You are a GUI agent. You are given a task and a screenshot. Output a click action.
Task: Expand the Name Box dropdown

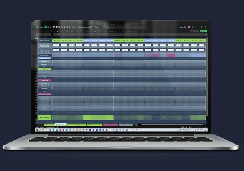tap(50, 35)
